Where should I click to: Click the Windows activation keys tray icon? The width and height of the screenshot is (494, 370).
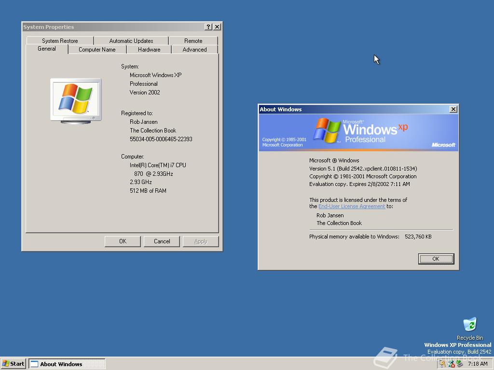[x=442, y=364]
